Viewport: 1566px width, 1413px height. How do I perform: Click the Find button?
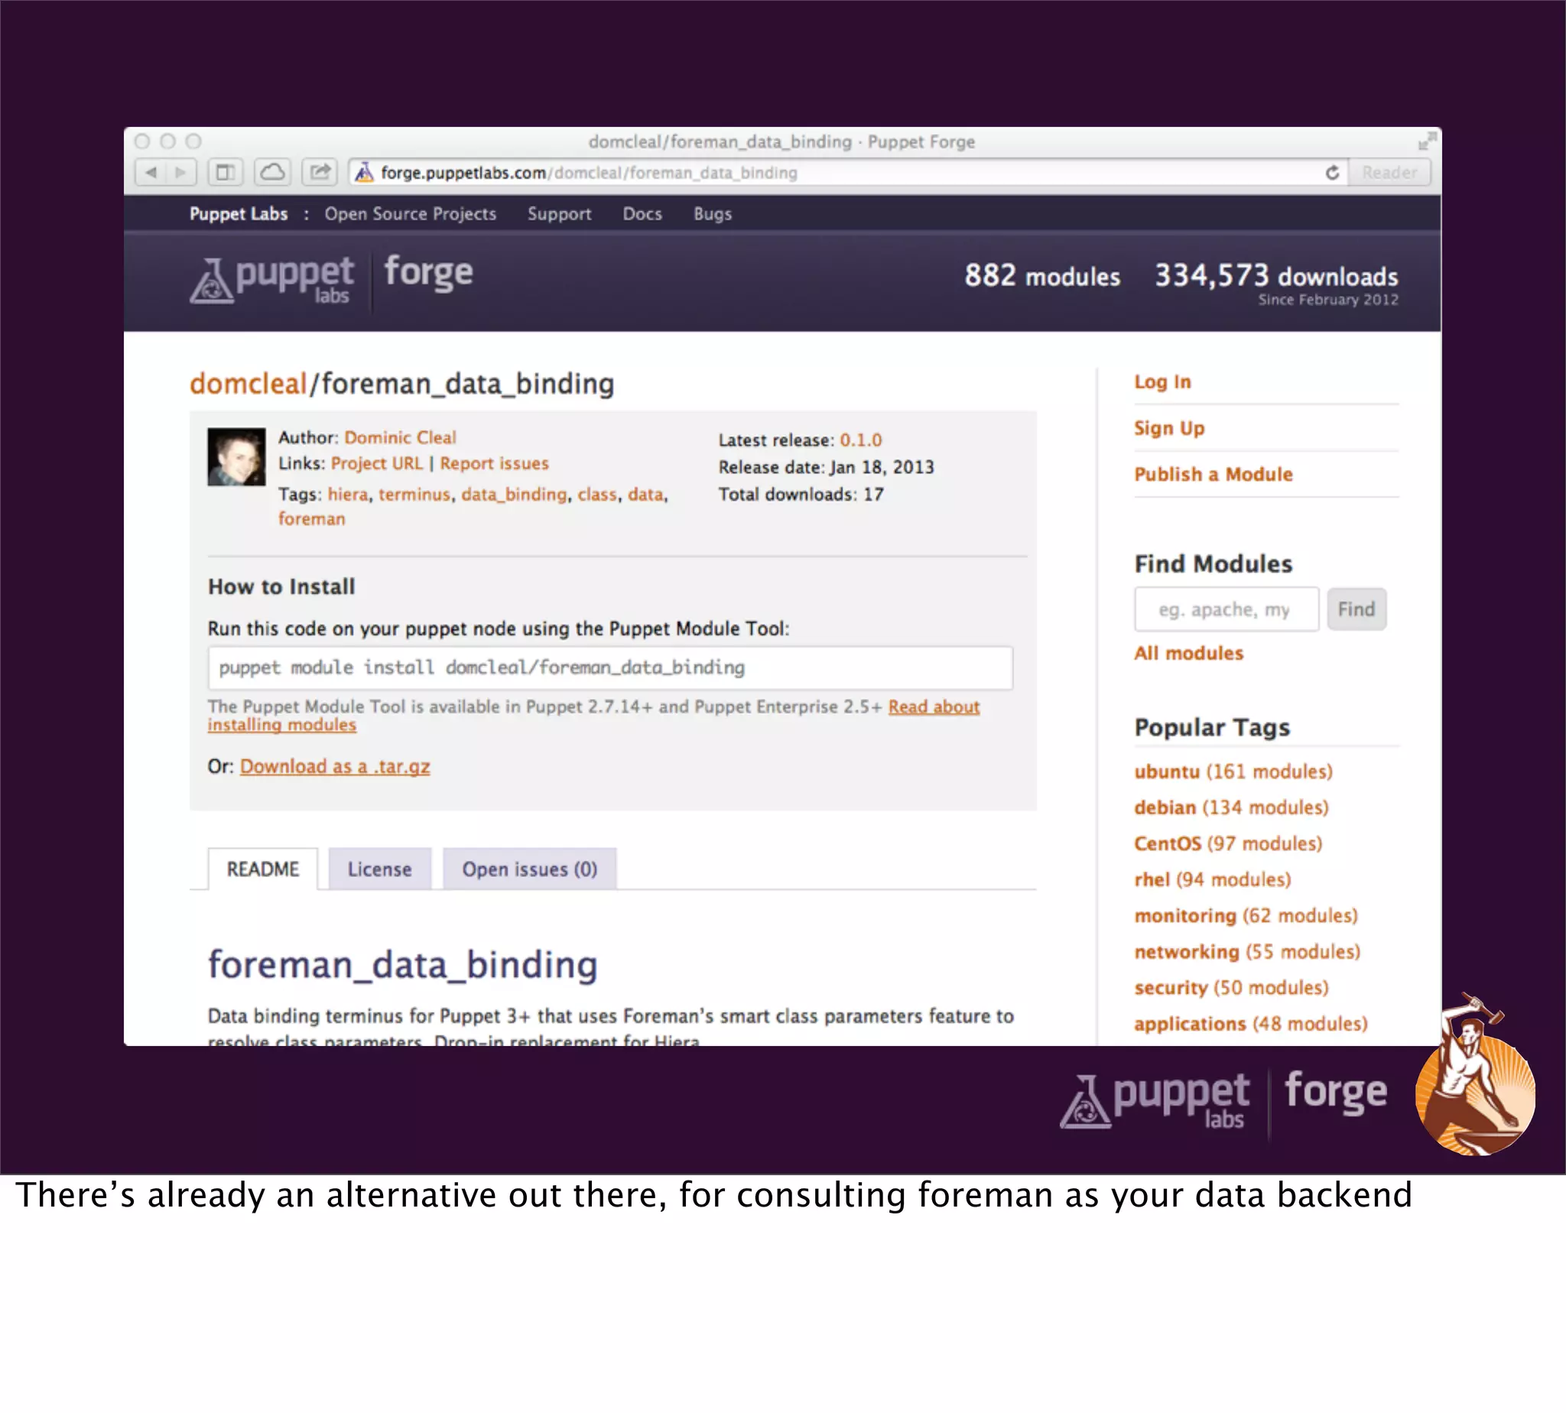[x=1356, y=609]
